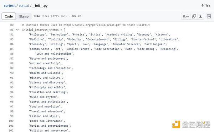Select line number 80
This screenshot has width=214, height=132.
[x=12, y=25]
